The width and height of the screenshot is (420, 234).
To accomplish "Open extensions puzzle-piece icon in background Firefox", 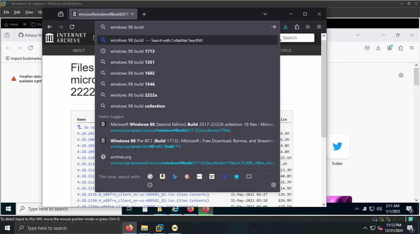I will click(401, 48).
